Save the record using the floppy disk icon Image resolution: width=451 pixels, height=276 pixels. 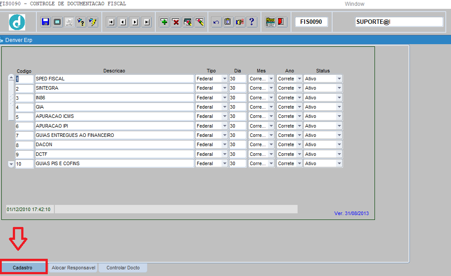(x=46, y=22)
